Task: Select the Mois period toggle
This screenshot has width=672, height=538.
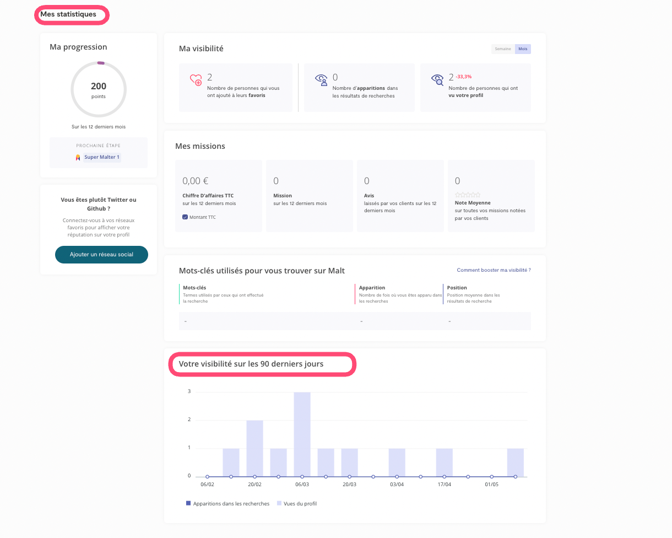Action: tap(522, 49)
